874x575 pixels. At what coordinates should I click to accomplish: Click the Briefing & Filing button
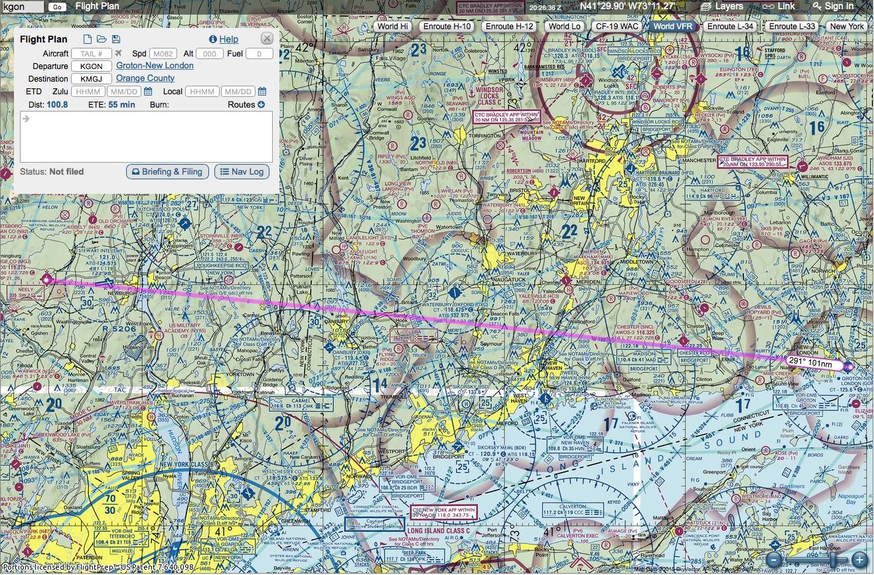(168, 171)
